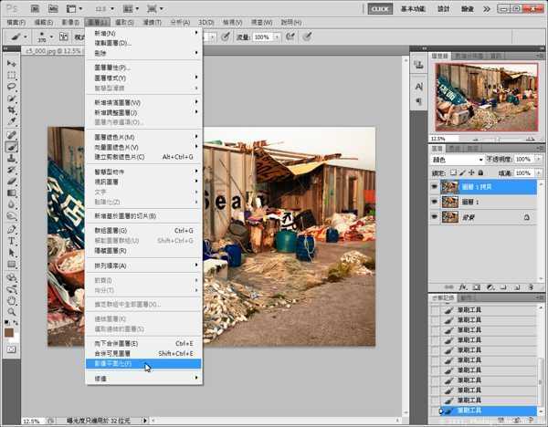Select the Brush tool in the toolbox

pyautogui.click(x=12, y=146)
